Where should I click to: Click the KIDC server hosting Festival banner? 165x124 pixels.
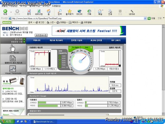pyautogui.click(x=89, y=31)
